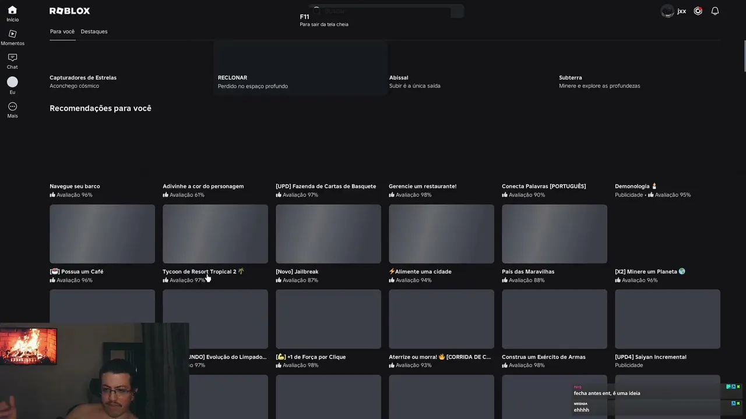Click the page vertical scrollbar
The width and height of the screenshot is (746, 419).
point(744,57)
